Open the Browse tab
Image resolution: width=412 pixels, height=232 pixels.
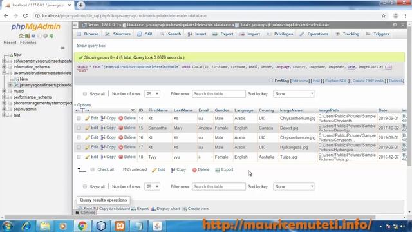(88, 34)
